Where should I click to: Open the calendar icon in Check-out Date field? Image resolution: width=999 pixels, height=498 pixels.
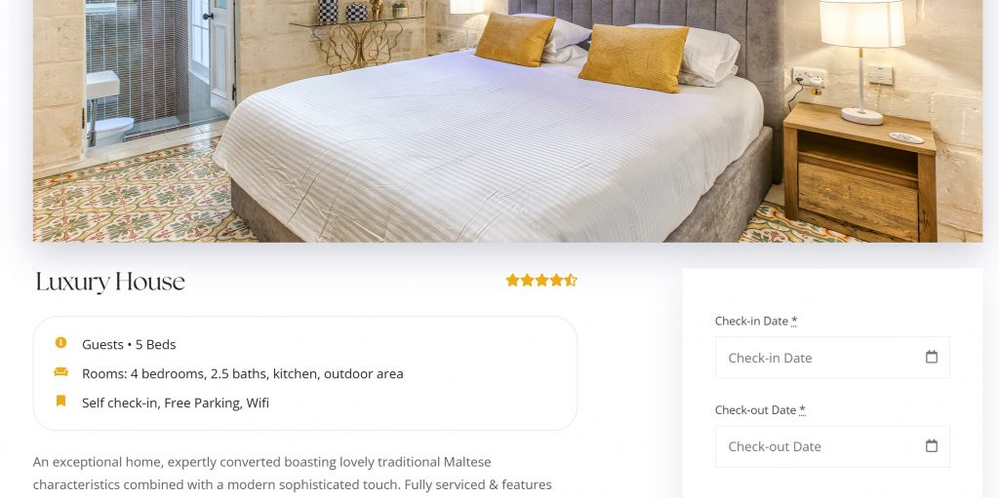[931, 445]
